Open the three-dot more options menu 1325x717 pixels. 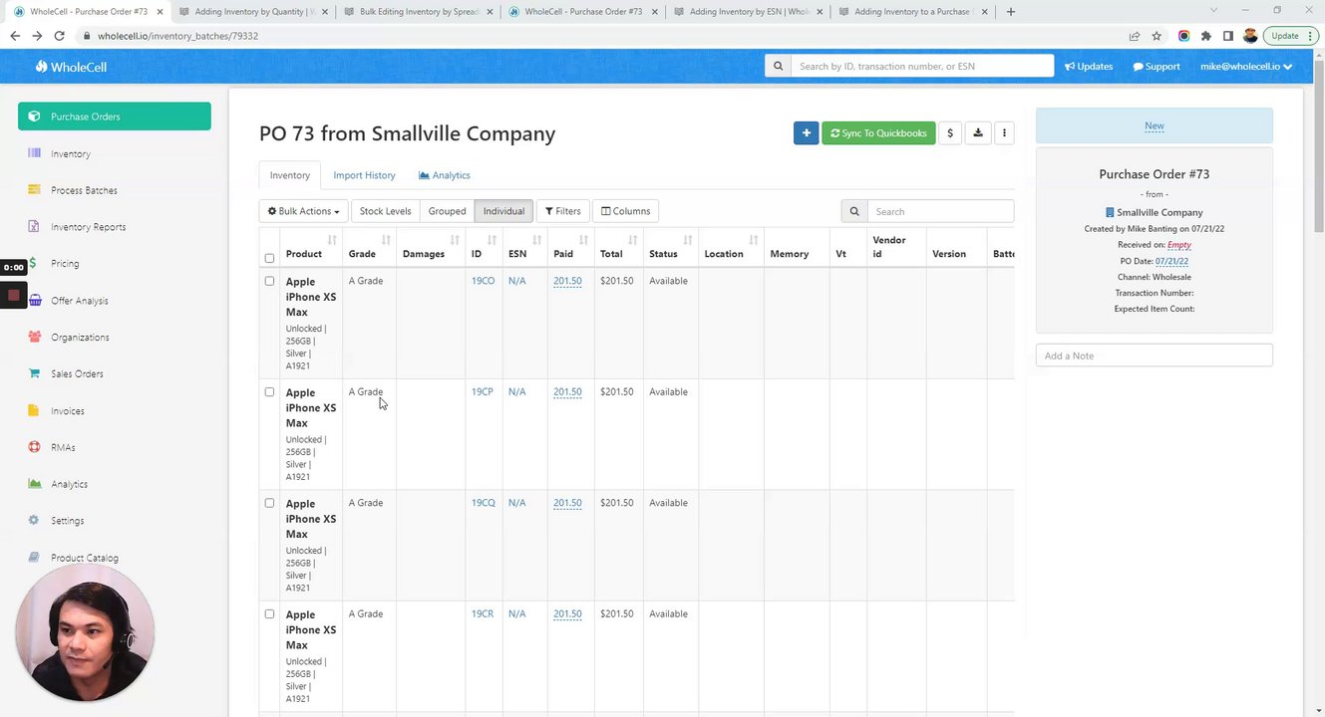pos(1004,133)
